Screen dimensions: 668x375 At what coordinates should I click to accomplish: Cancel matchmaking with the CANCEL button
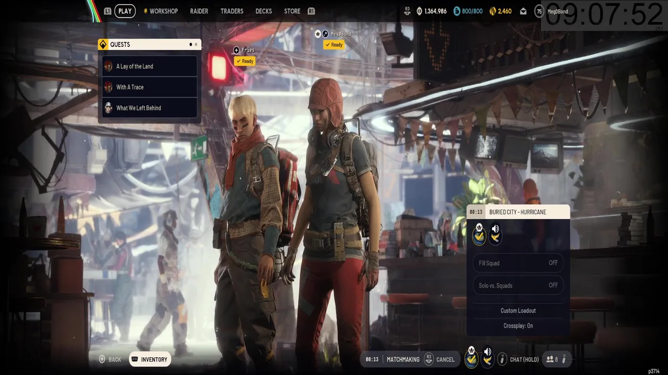pos(445,359)
